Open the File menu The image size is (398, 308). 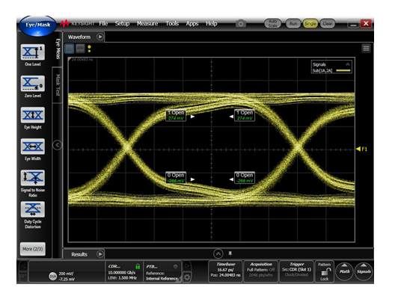pos(103,24)
